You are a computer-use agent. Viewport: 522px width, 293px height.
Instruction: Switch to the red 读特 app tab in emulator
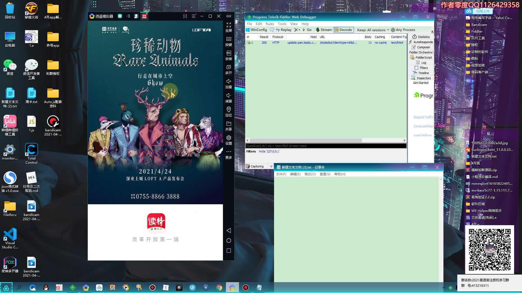click(x=144, y=16)
